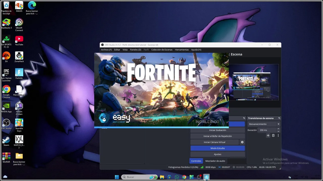Open Microsoft Store from the taskbar
The image size is (323, 181).
click(x=169, y=177)
